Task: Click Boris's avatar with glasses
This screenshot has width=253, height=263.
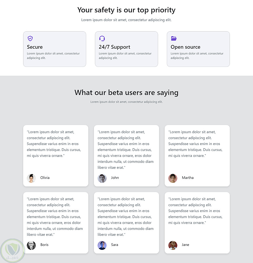Action: pyautogui.click(x=31, y=245)
